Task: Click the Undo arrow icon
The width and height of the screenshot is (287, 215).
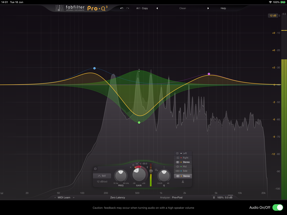Action: coord(121,8)
